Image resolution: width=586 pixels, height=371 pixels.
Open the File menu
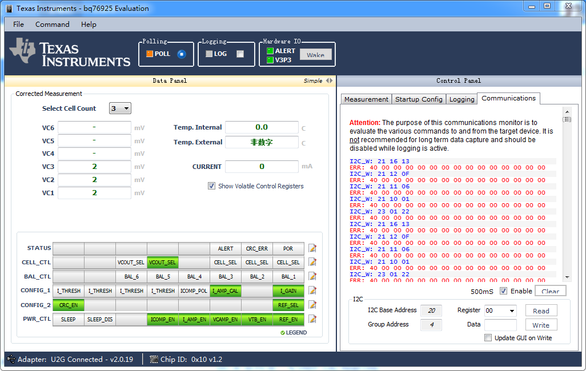pos(18,25)
